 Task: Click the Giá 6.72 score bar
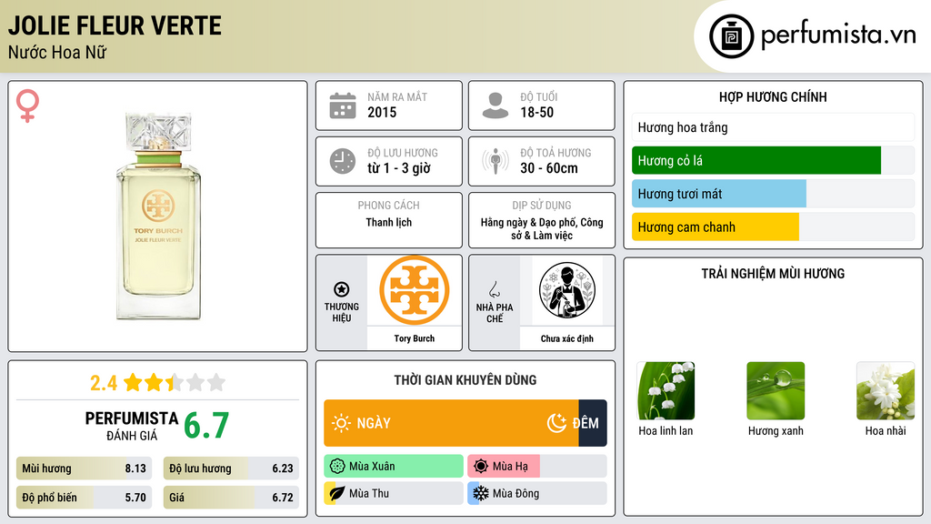tap(231, 498)
